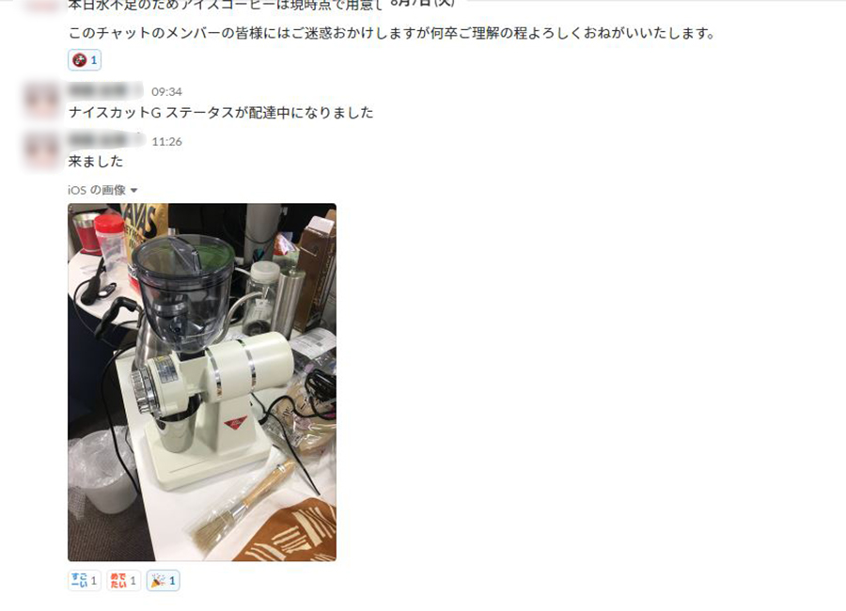Select the このチャットのメンバー apology message
Image resolution: width=846 pixels, height=611 pixels.
pyautogui.click(x=392, y=34)
